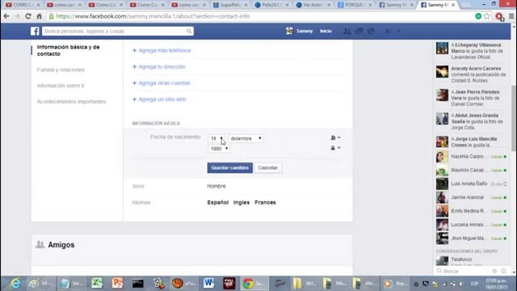Image resolution: width=517 pixels, height=291 pixels.
Task: Select Información básica y de contacto section
Action: (x=68, y=50)
